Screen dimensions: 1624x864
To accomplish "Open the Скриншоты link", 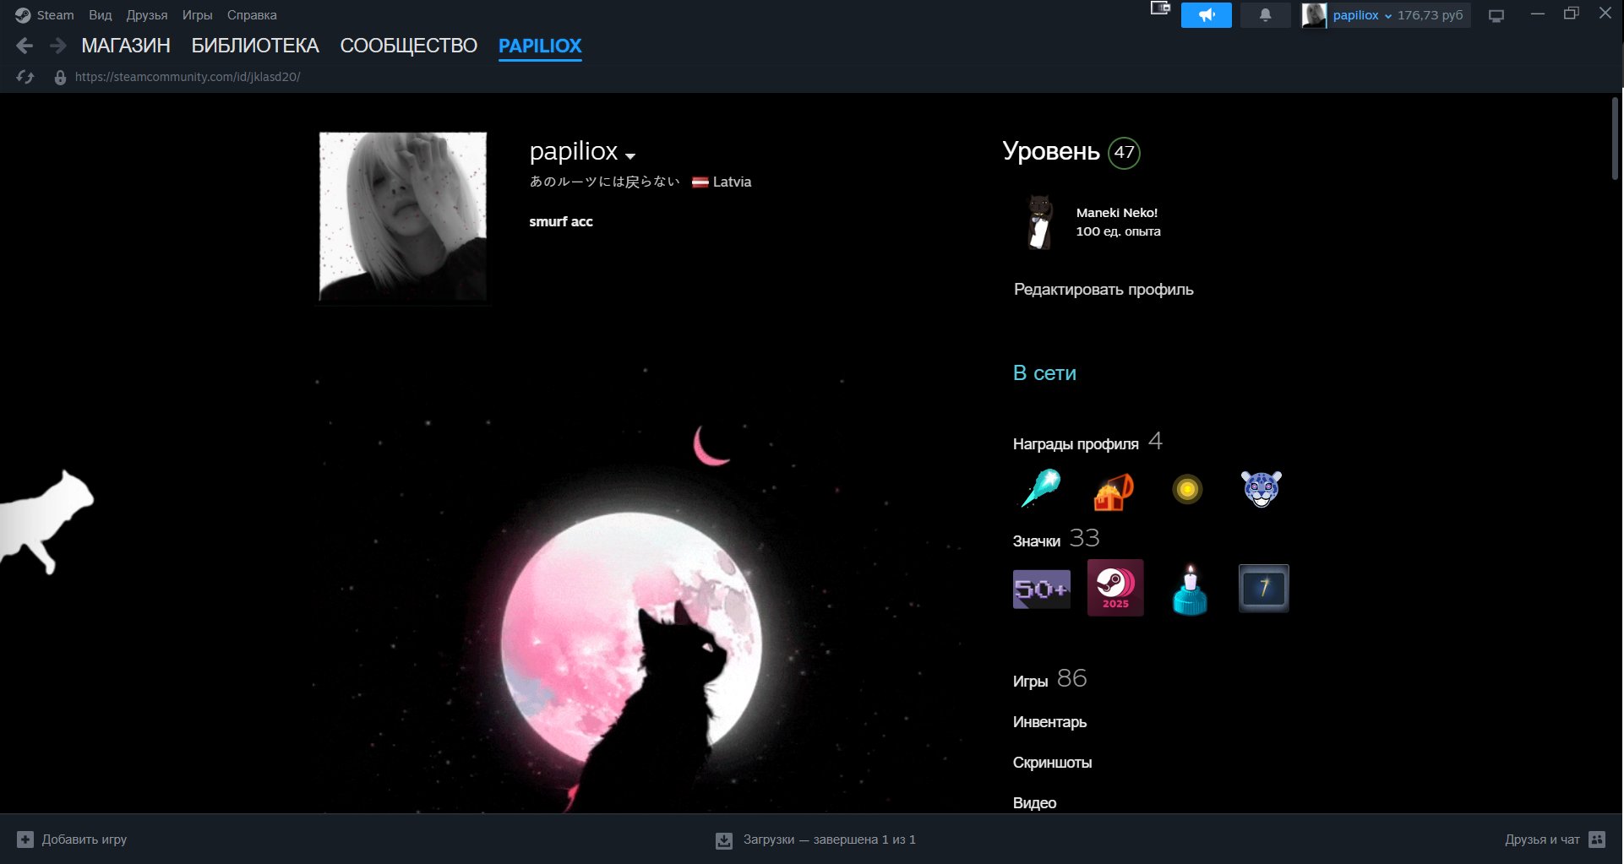I will coord(1052,763).
